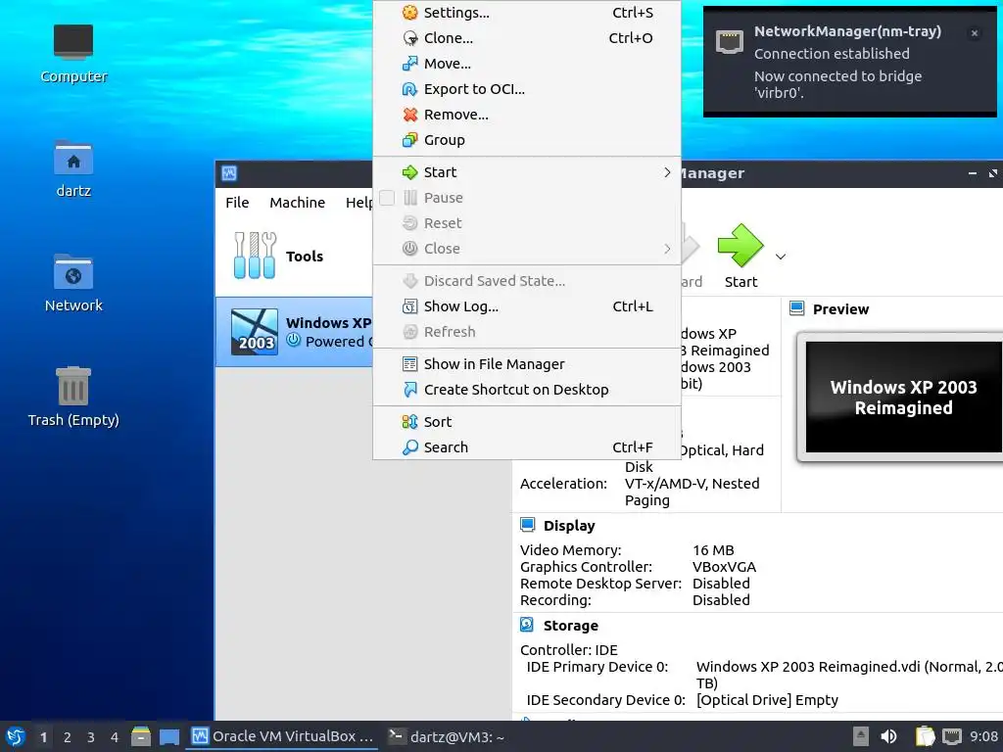Click the show desktop taskbar icon
The height and width of the screenshot is (752, 1003).
pyautogui.click(x=168, y=736)
